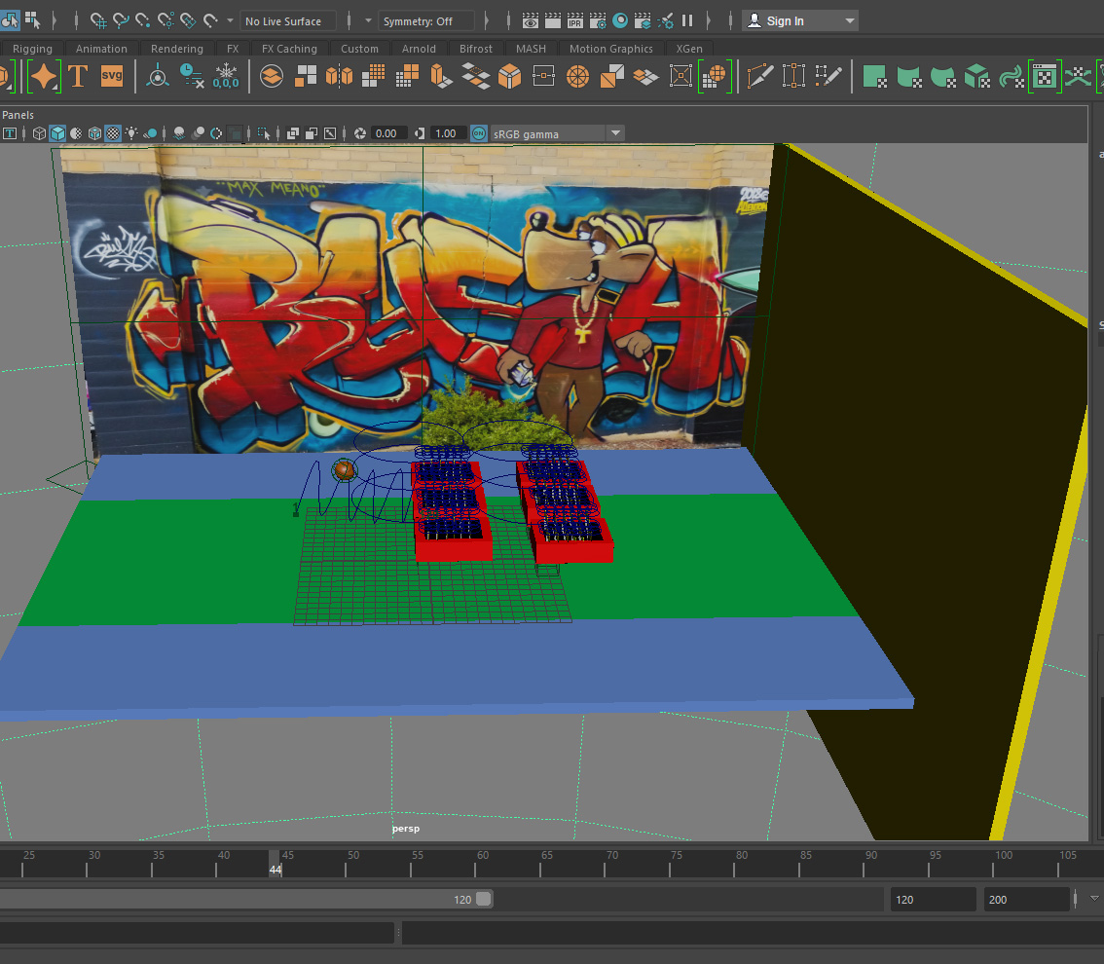Click the playback end field showing 200
Viewport: 1104px width, 964px height.
1026,899
